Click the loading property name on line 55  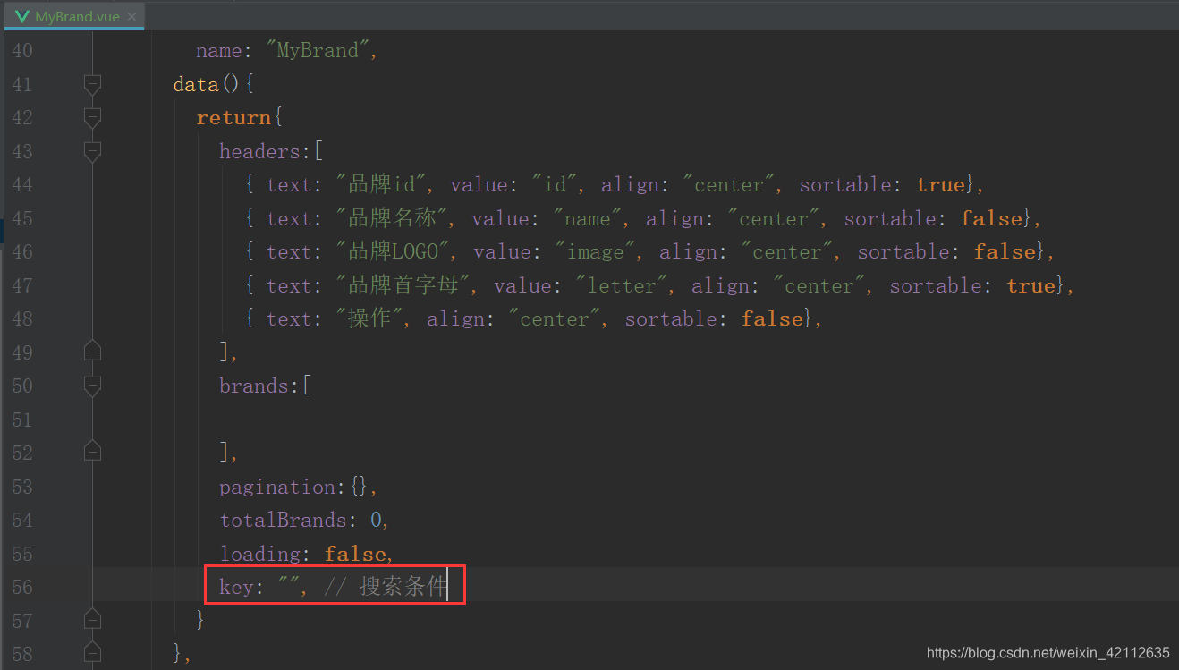[x=260, y=554]
